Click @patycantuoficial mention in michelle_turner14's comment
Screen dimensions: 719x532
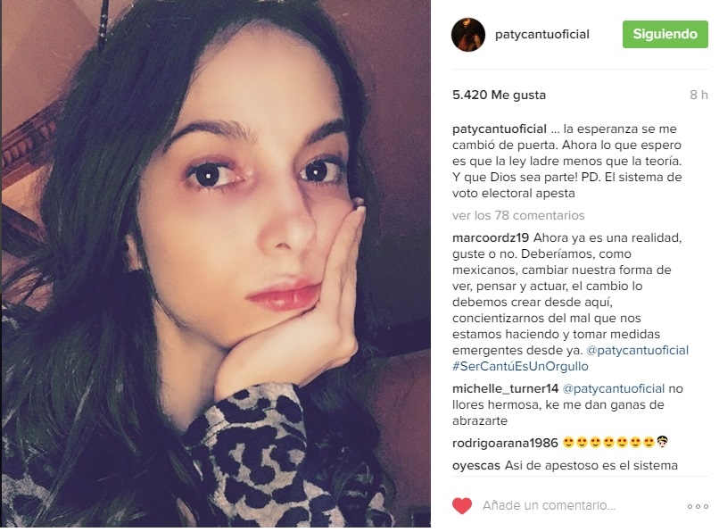(614, 389)
